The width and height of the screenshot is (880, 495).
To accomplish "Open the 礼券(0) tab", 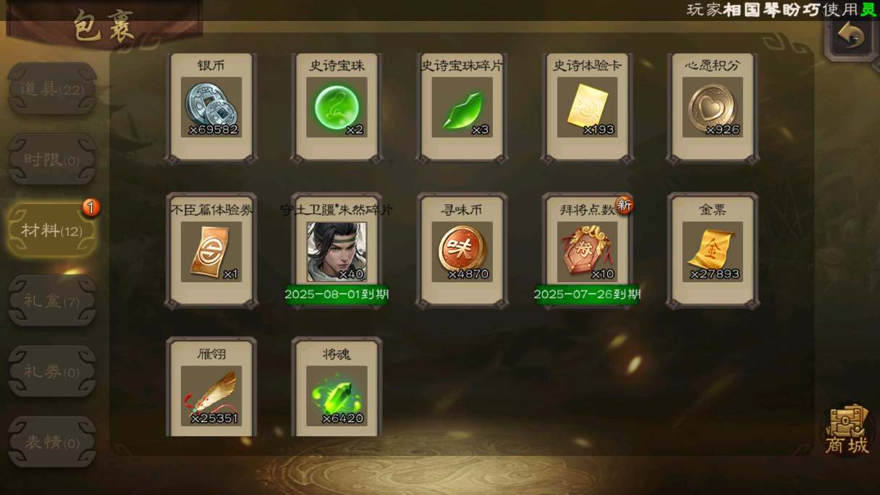I will tap(52, 372).
